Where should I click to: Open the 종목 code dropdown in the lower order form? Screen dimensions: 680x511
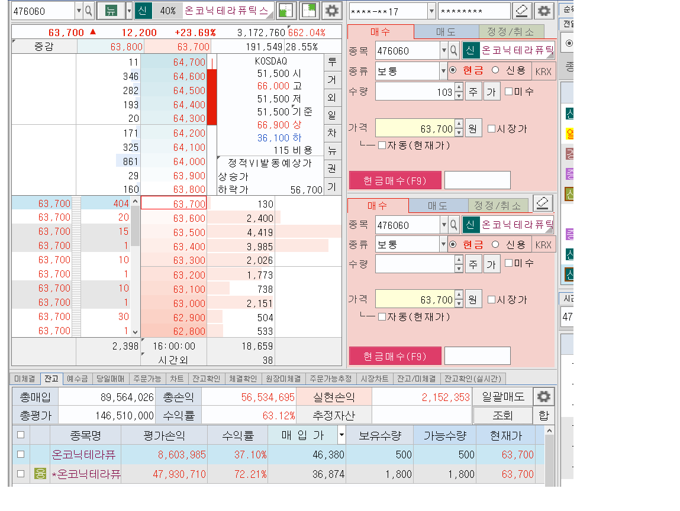click(x=444, y=225)
